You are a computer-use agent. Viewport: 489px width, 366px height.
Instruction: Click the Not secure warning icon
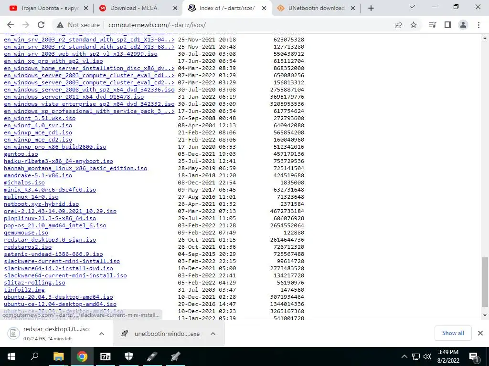tap(60, 25)
